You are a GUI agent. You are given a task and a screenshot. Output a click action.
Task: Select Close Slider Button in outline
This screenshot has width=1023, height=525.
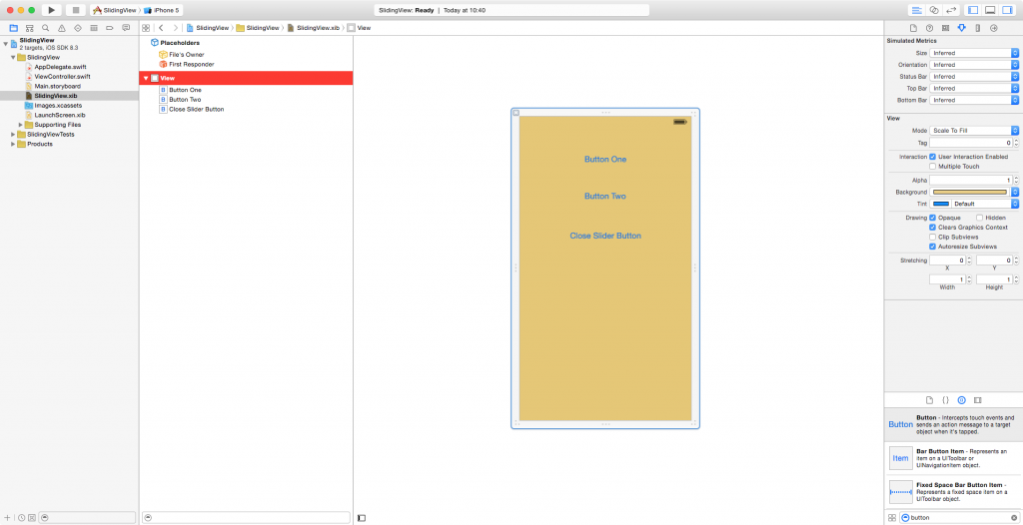tap(197, 110)
